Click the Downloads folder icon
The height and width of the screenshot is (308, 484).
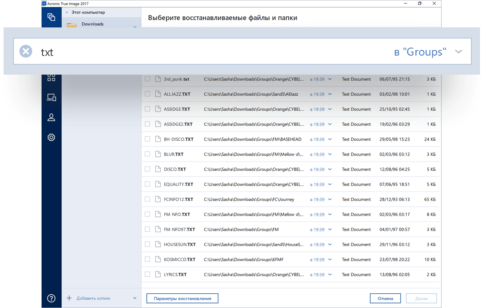point(71,25)
